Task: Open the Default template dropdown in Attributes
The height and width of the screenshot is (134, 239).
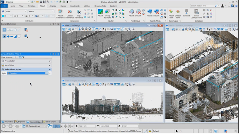Action: point(40,11)
